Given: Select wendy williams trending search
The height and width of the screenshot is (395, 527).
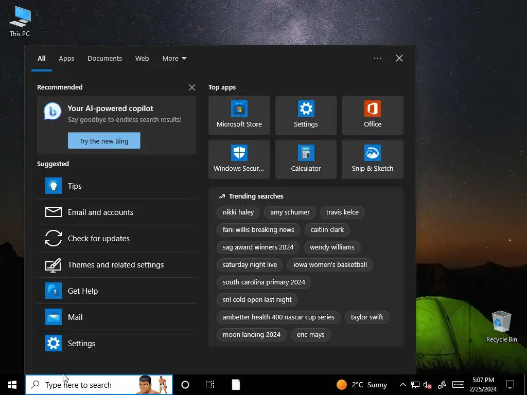Looking at the screenshot, I should [x=332, y=247].
